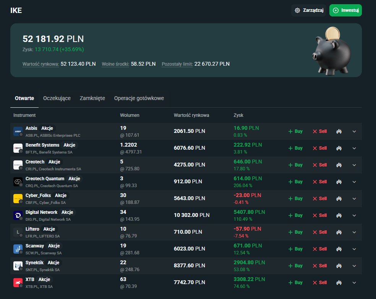Buy more Cyber_Folks shares
The image size is (376, 299).
[295, 198]
